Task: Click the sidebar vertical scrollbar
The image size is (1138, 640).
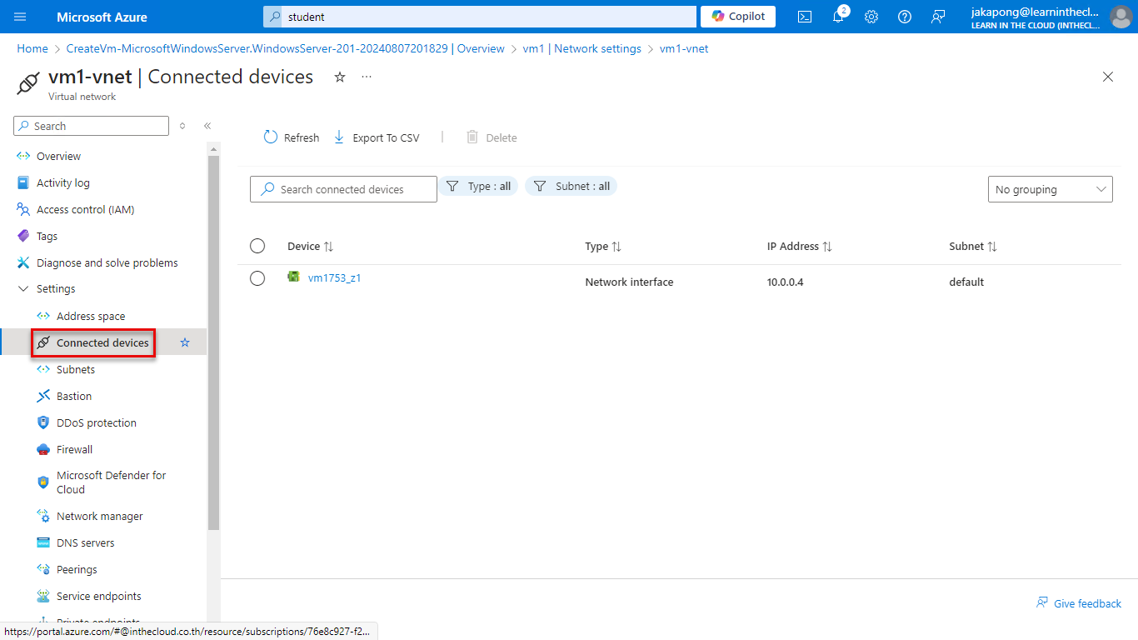Action: click(x=213, y=342)
